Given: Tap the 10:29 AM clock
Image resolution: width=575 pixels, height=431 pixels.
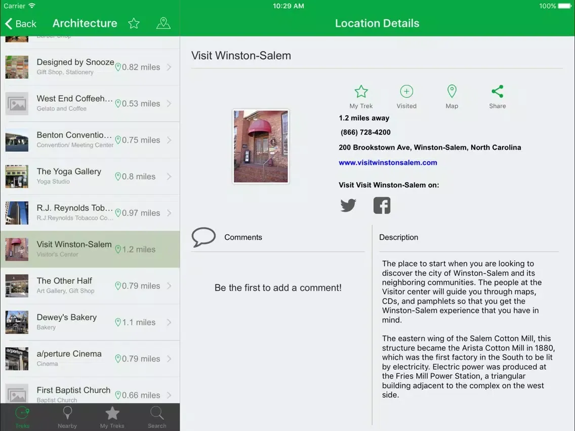Looking at the screenshot, I should click(x=288, y=6).
